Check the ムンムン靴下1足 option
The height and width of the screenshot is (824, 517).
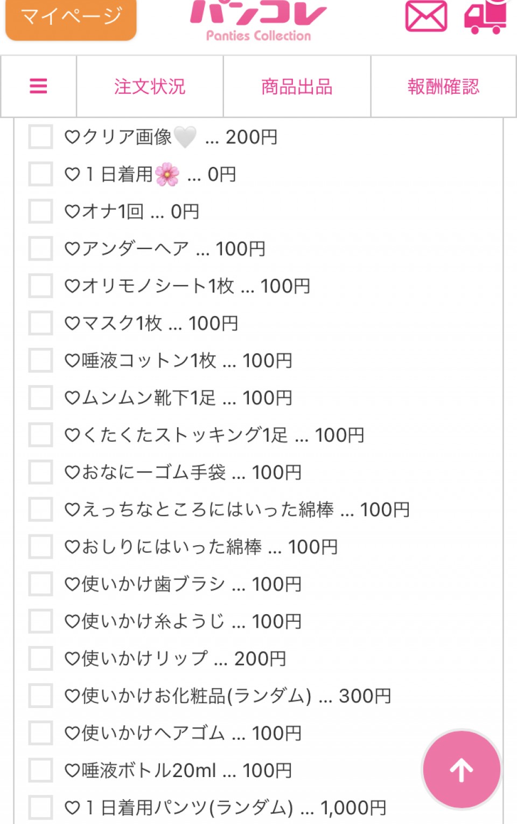tap(40, 397)
